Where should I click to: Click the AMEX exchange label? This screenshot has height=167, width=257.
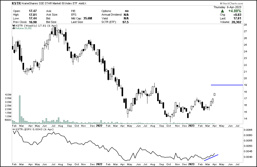pyautogui.click(x=82, y=3)
